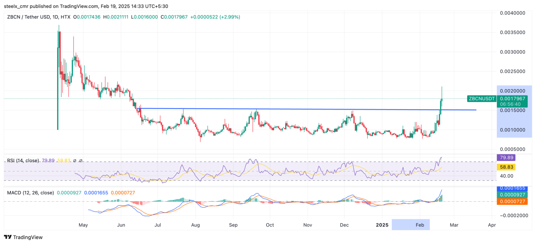Click the second ∅ icon in the RSI legend

[x=81, y=161]
